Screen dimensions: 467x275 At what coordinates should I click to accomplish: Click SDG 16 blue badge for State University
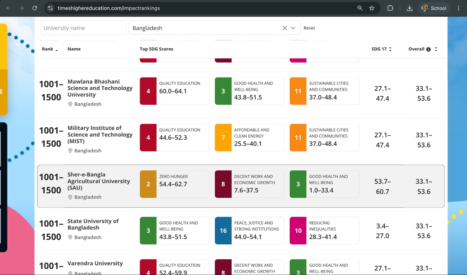[223, 231]
